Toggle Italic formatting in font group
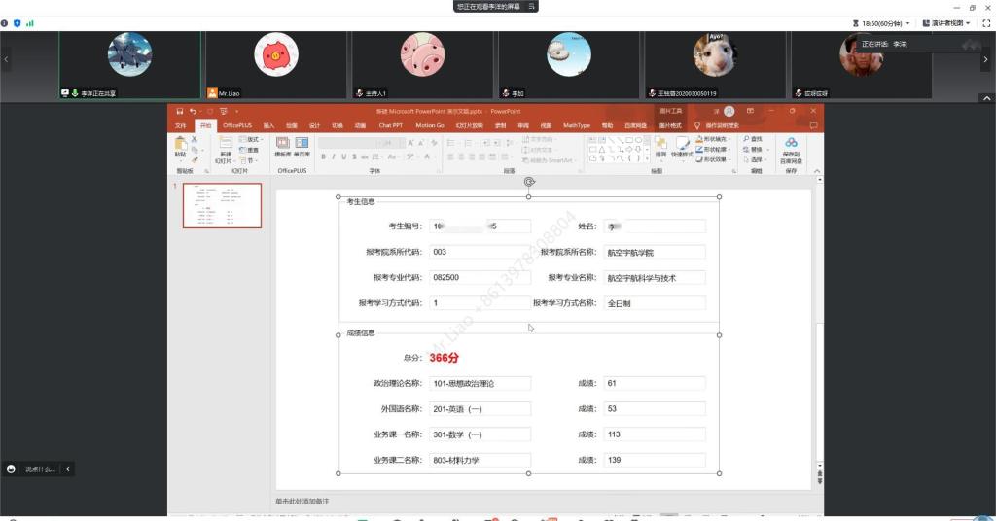This screenshot has height=521, width=996. 332,156
